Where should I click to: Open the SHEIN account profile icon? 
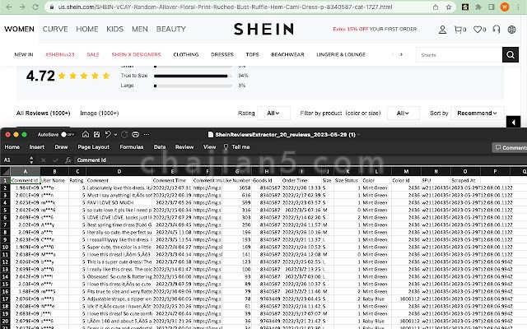443,30
